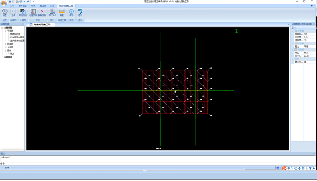Expand the 剖面图 tree node
The image size is (317, 181).
[x=5, y=44]
